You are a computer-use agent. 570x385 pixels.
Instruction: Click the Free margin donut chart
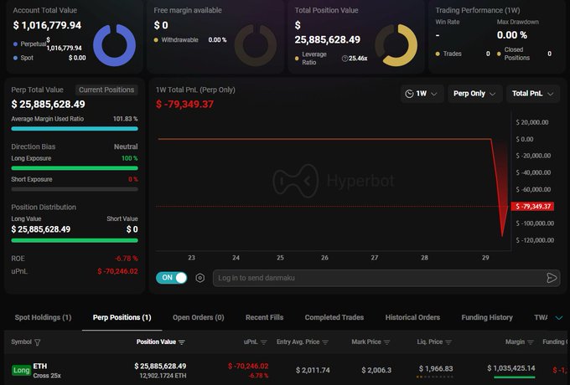(x=256, y=45)
